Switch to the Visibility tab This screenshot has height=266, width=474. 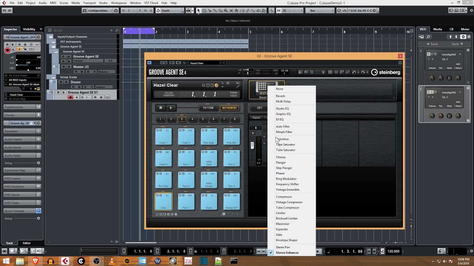(29, 29)
